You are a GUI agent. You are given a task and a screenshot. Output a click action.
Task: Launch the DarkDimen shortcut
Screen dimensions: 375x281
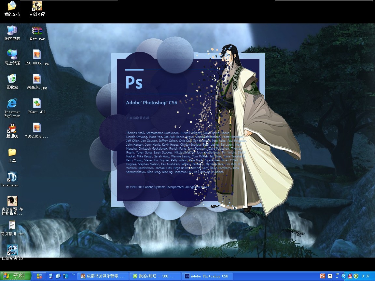tap(12, 179)
